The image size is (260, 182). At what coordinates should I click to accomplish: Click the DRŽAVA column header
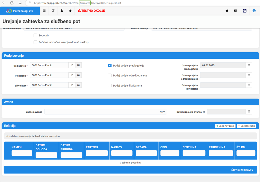[x=141, y=147]
